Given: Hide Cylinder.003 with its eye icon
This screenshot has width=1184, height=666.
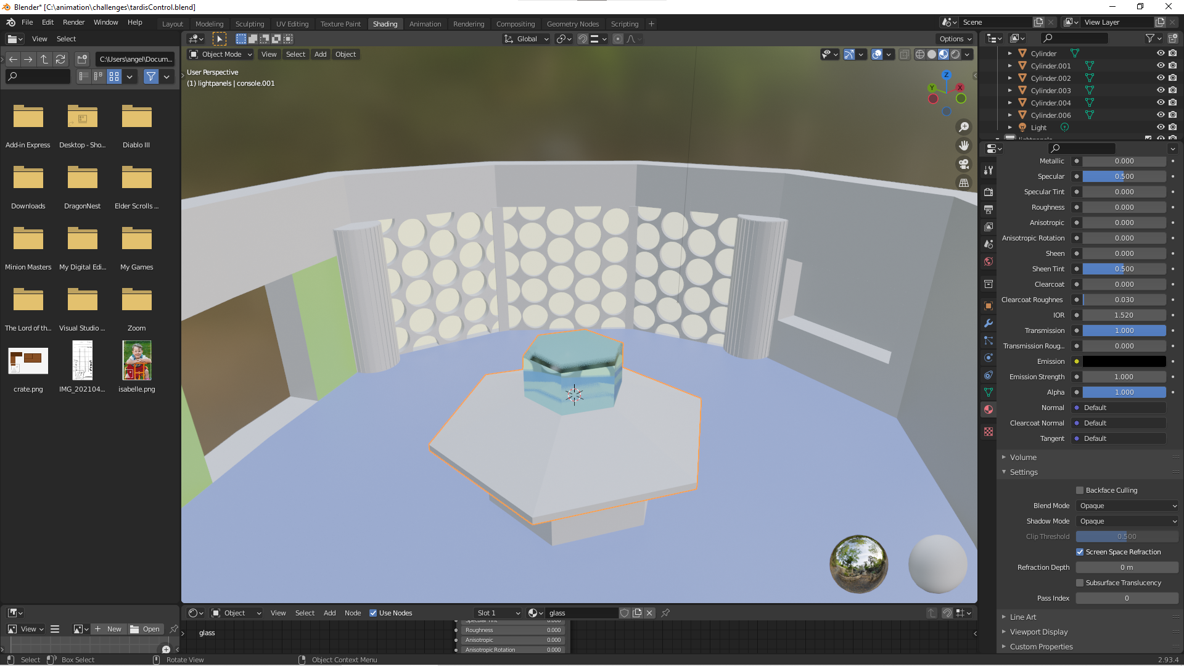Looking at the screenshot, I should pyautogui.click(x=1160, y=91).
